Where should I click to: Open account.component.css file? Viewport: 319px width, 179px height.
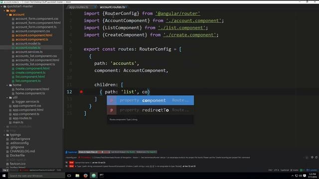point(33,31)
